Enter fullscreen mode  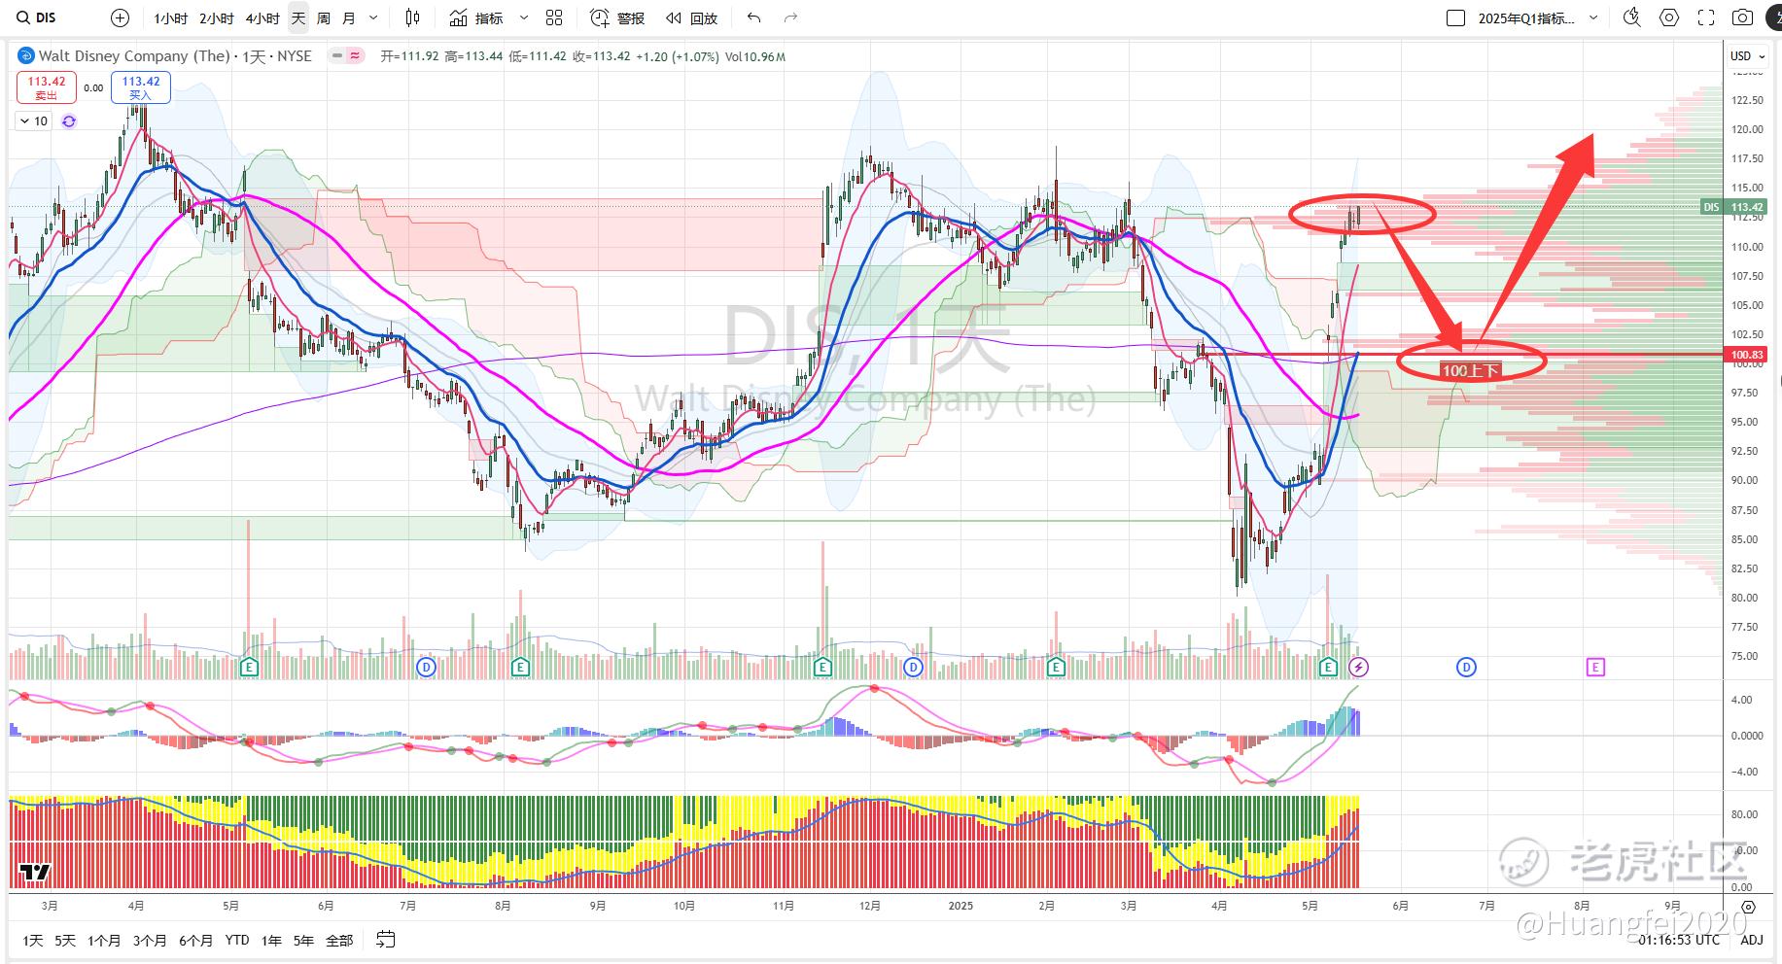(1706, 17)
